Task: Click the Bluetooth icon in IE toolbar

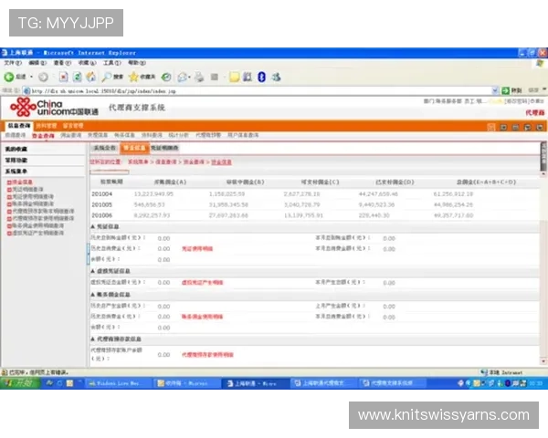Action: pos(261,78)
